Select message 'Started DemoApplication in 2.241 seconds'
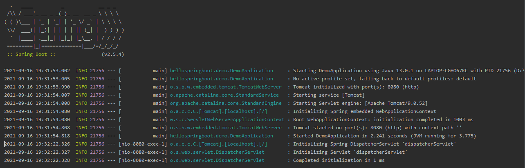The width and height of the screenshot is (525, 168). coord(350,136)
